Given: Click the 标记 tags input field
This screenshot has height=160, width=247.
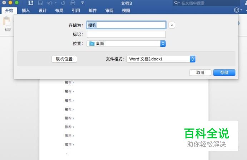Looking at the screenshot, I should (x=126, y=34).
